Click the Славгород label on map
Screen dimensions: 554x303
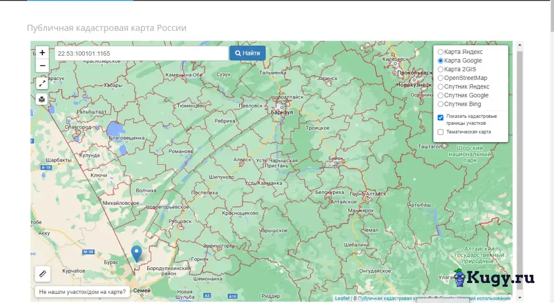(78, 127)
